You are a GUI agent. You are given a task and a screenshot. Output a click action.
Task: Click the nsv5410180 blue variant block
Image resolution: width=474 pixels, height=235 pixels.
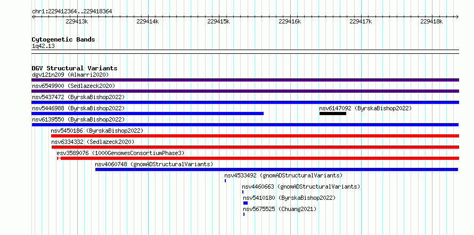[x=246, y=203]
